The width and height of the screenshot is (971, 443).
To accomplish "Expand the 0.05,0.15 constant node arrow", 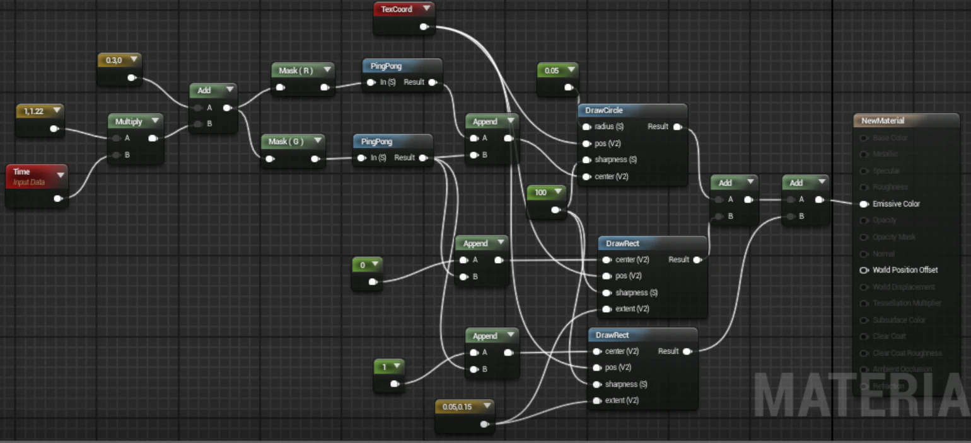I will 486,407.
